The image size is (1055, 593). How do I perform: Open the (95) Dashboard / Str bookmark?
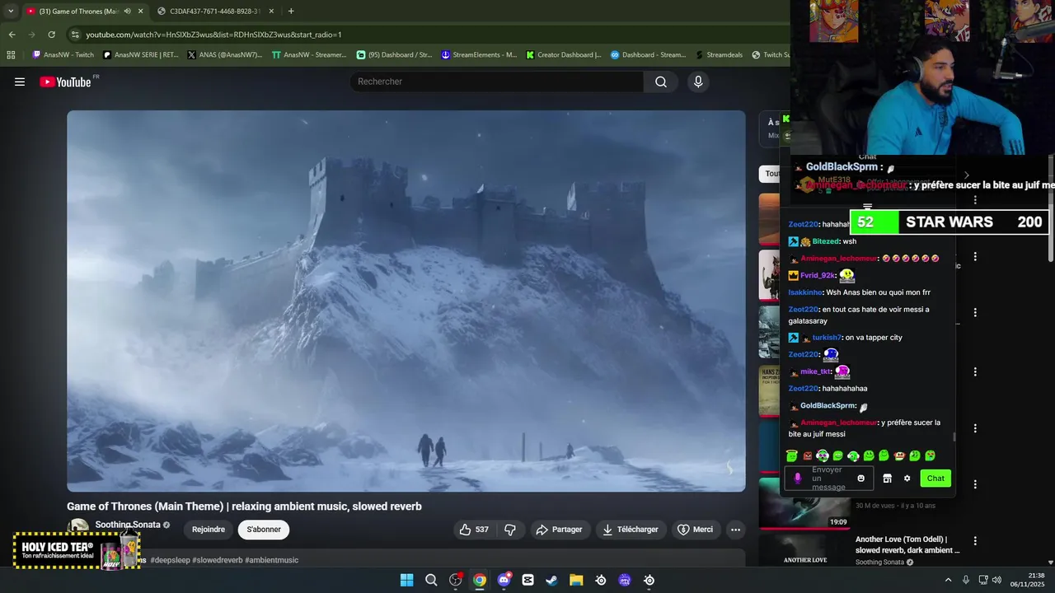coord(394,55)
